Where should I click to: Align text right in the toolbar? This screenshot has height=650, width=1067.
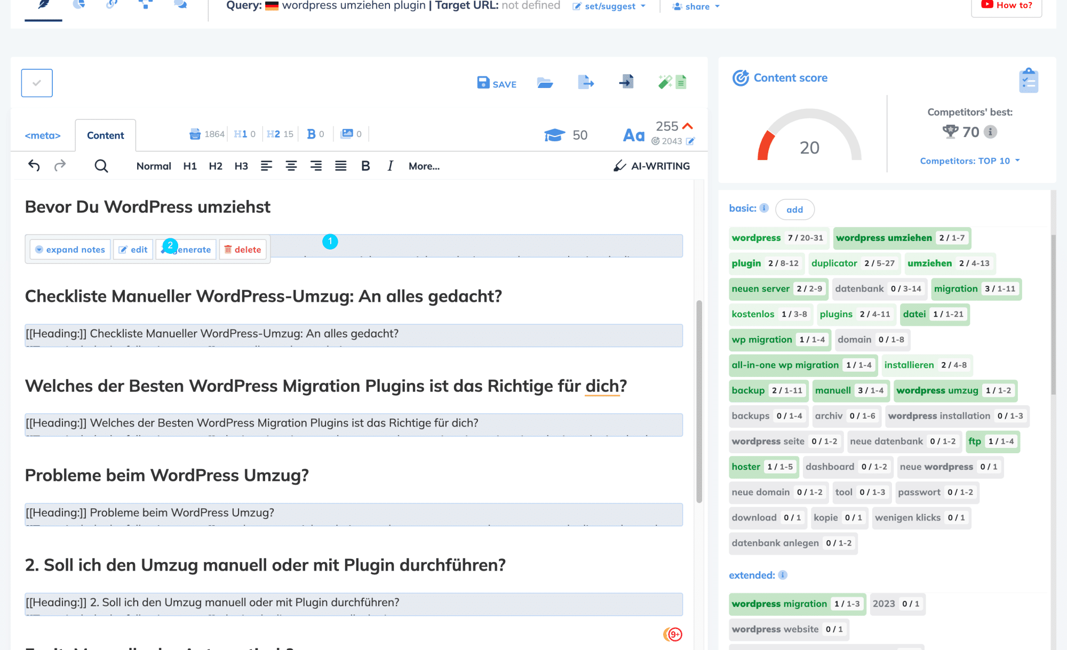(316, 166)
